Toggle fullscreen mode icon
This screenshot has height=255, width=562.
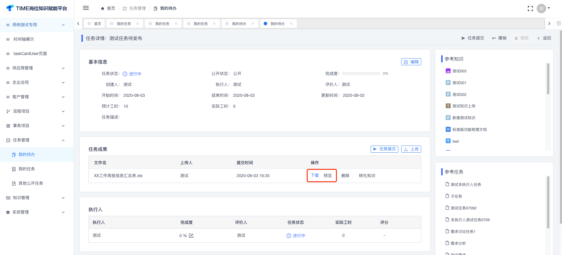click(x=530, y=9)
